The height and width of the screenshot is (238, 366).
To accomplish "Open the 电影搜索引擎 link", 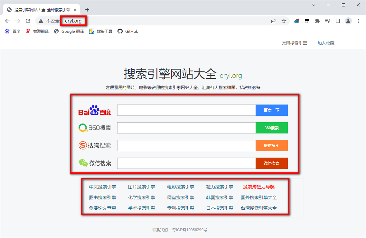I will tap(181, 187).
